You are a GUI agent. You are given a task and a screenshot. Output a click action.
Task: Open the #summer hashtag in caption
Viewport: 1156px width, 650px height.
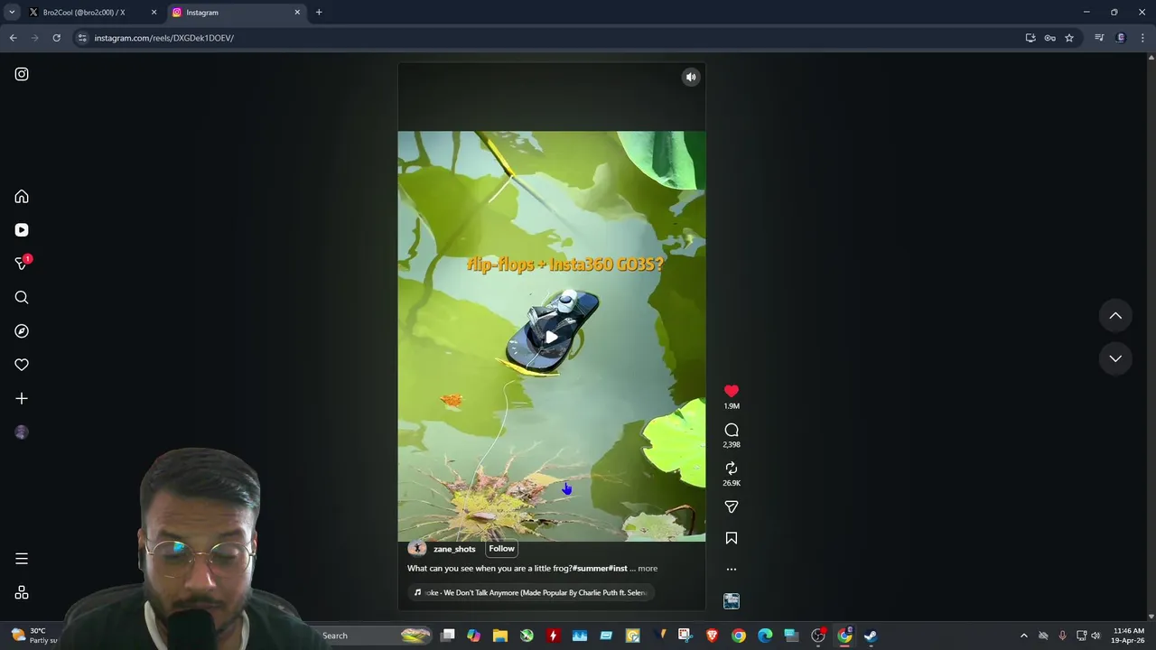point(589,569)
